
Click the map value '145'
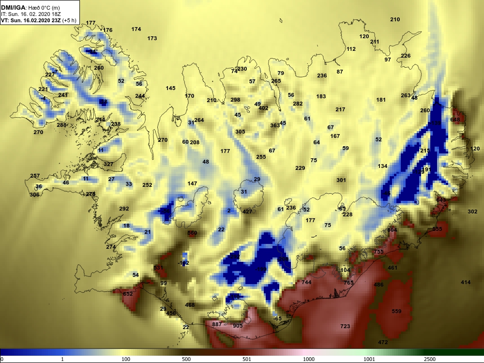point(170,88)
